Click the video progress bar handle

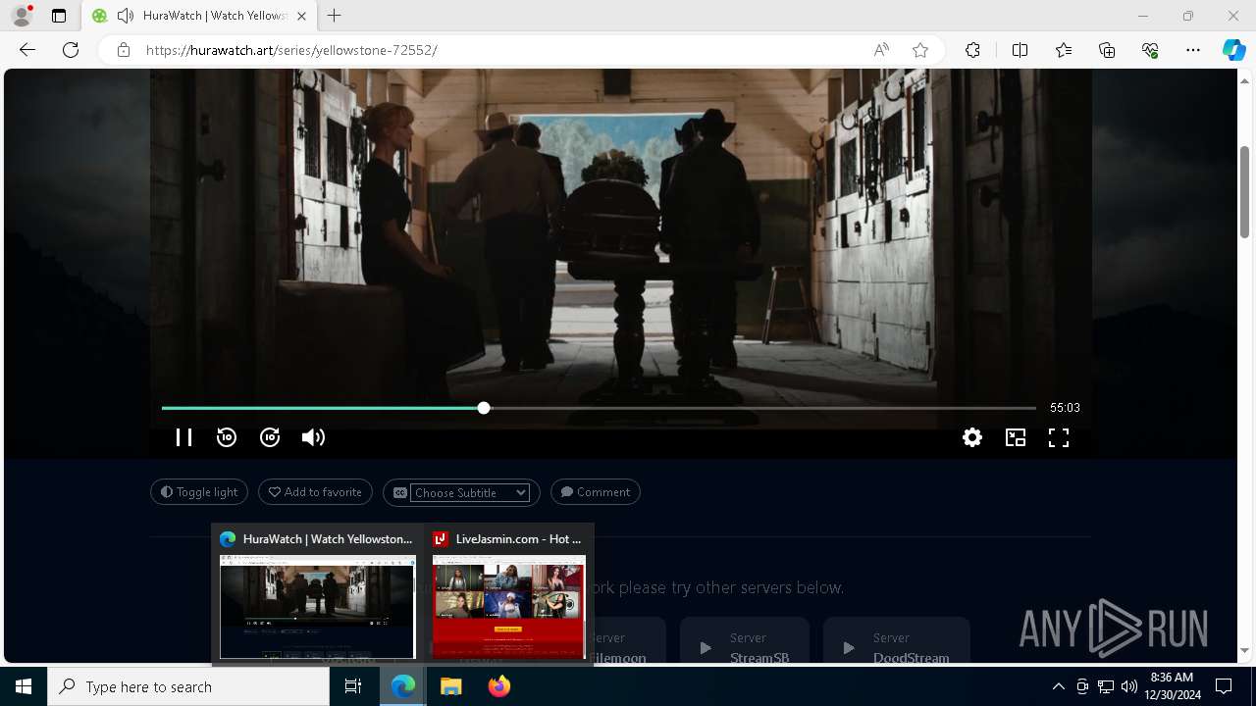point(484,408)
